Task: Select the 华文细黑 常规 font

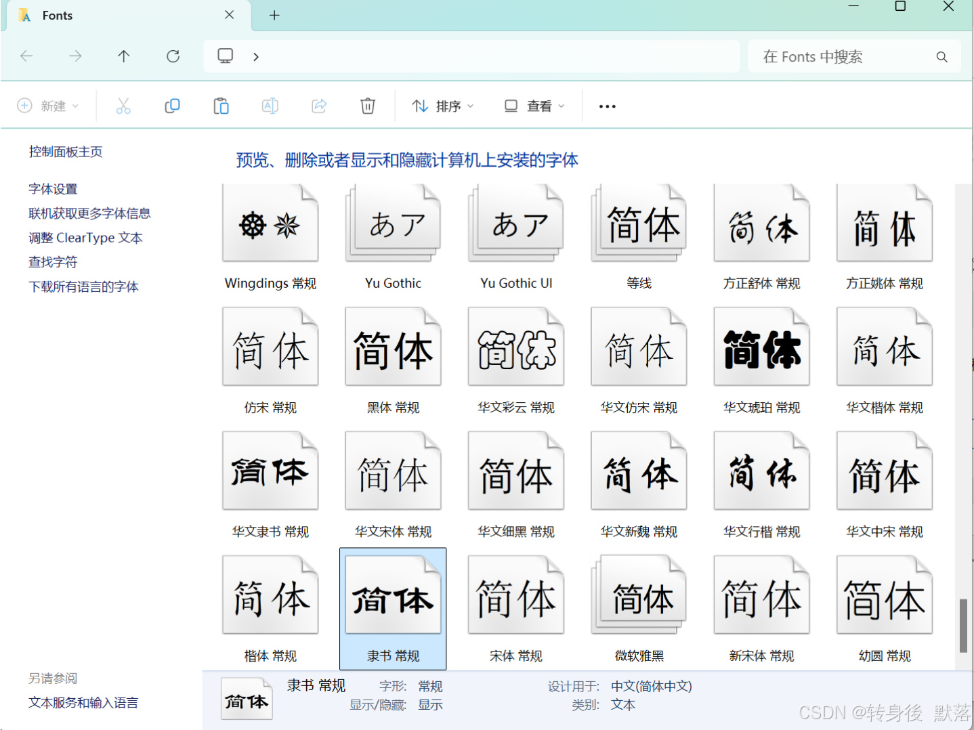Action: click(x=516, y=485)
